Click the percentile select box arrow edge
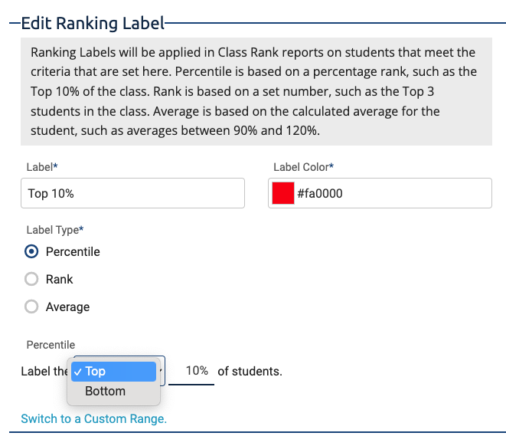This screenshot has width=506, height=436. pos(161,371)
